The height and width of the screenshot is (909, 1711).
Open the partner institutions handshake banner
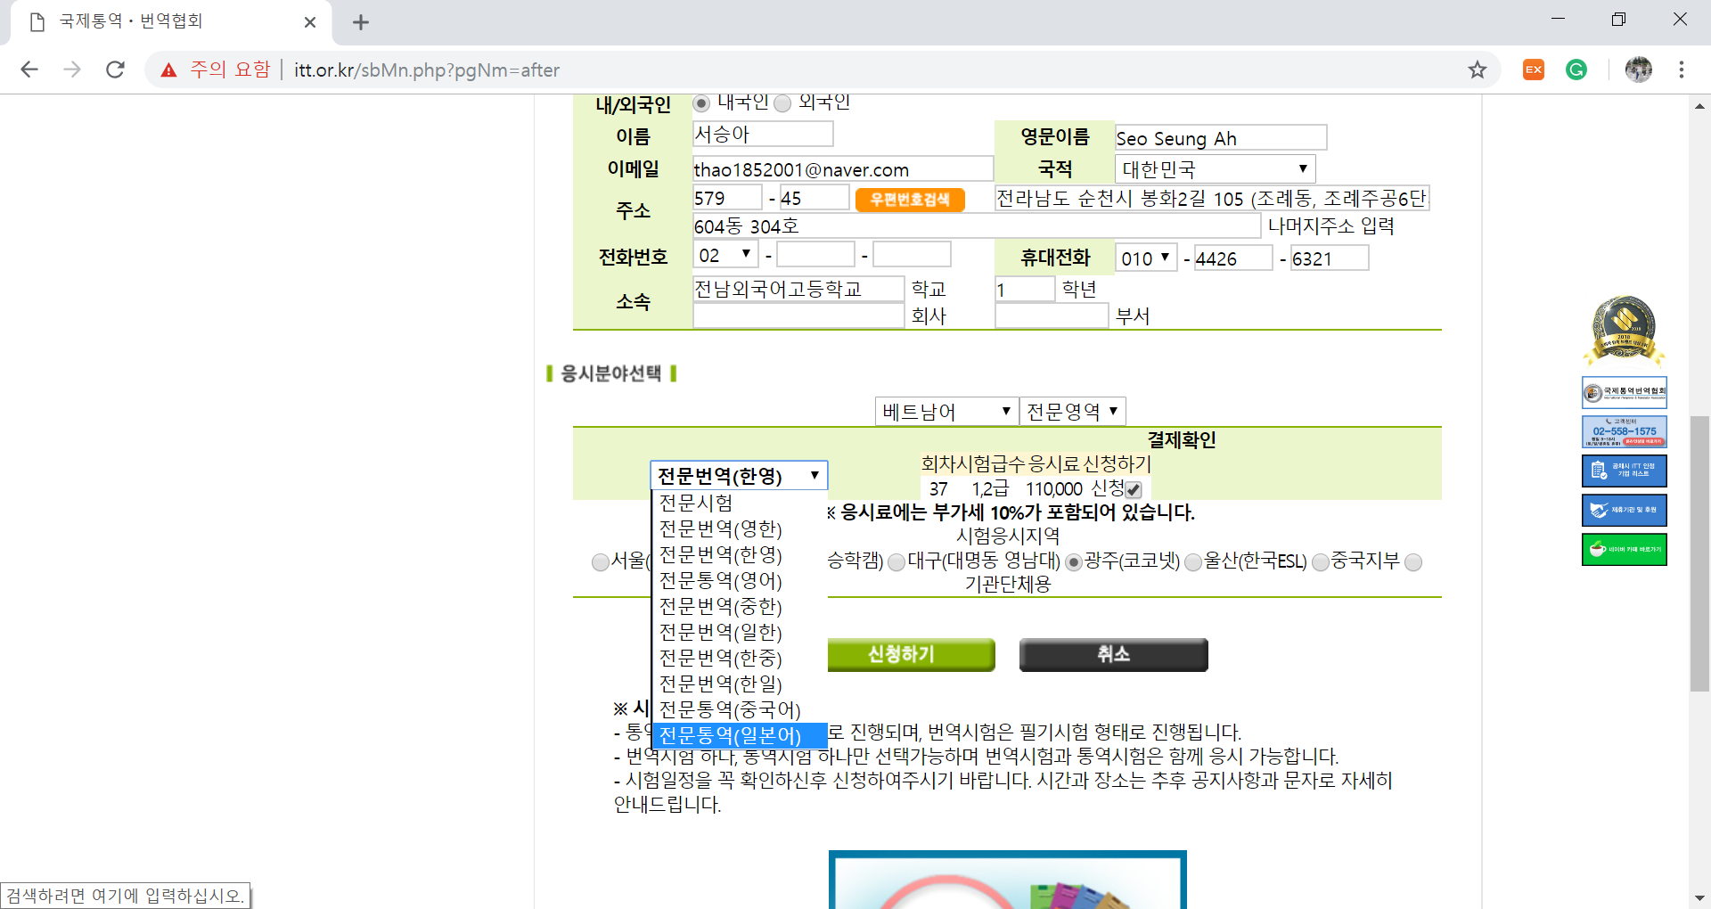click(x=1624, y=510)
